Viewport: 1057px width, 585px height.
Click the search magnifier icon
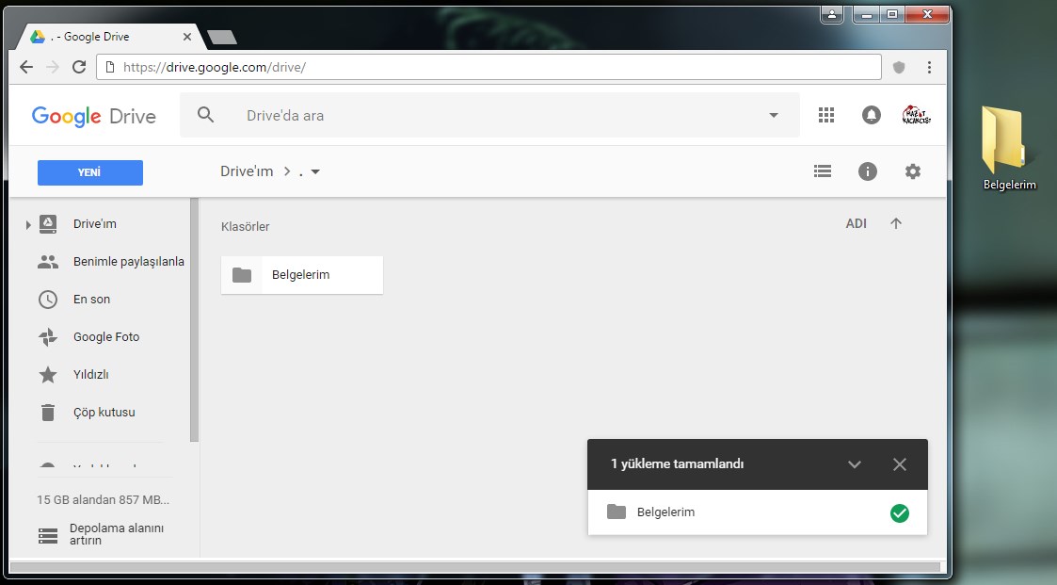coord(205,115)
